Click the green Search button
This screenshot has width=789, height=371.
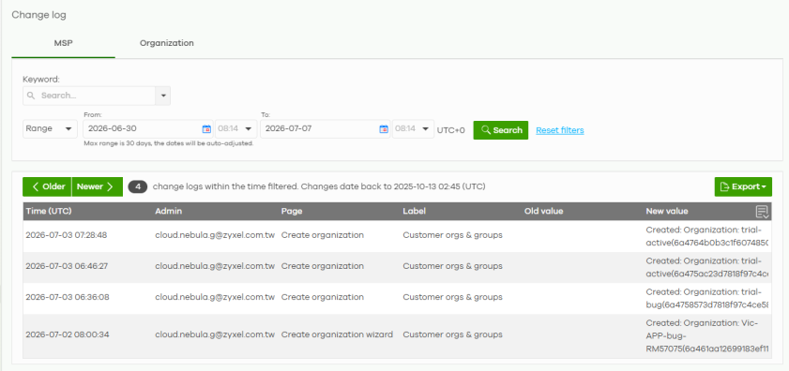[501, 130]
